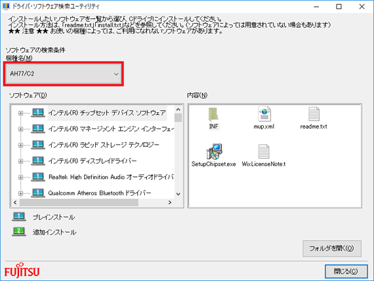Viewport: 374px width, 281px height.
Task: Select the Intel Rapid Storage Technology entry
Action: tap(104, 145)
